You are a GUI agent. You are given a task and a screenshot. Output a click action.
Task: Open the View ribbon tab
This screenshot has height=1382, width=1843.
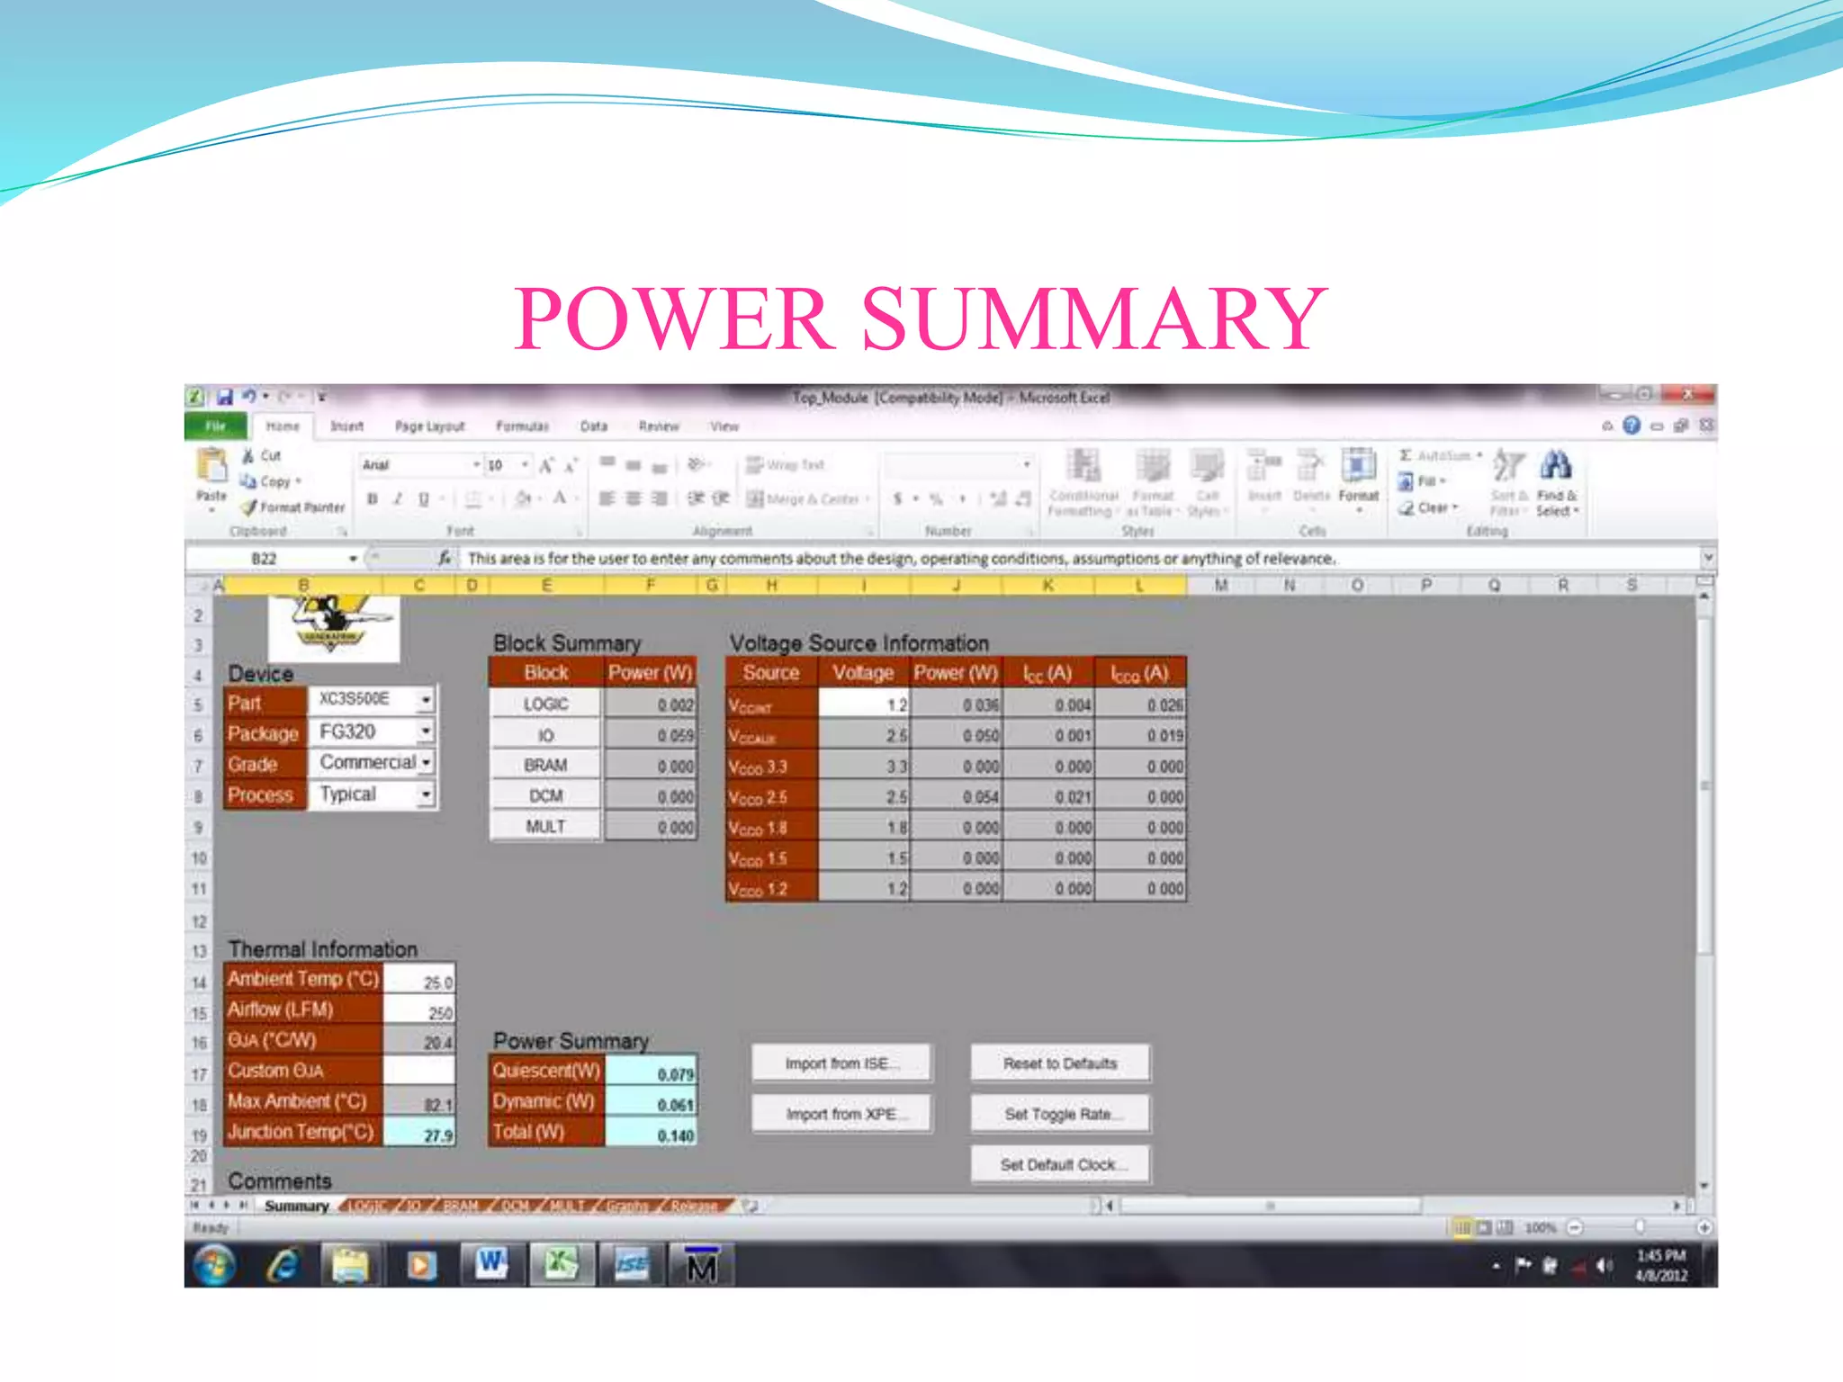[724, 426]
